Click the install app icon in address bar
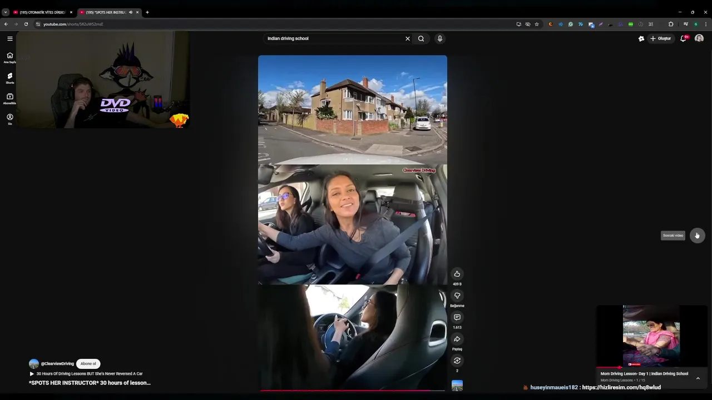The width and height of the screenshot is (712, 400). coord(518,24)
